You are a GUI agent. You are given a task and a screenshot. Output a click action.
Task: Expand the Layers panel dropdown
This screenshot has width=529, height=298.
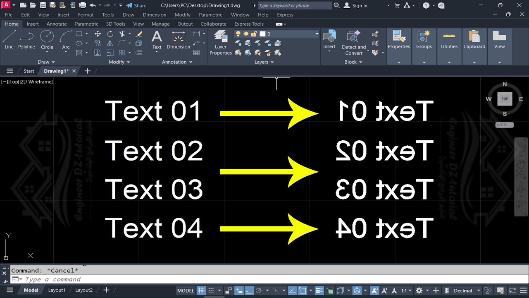(x=264, y=62)
